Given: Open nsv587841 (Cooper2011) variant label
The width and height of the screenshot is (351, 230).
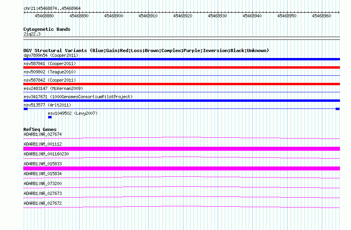Looking at the screenshot, I should tap(50, 64).
